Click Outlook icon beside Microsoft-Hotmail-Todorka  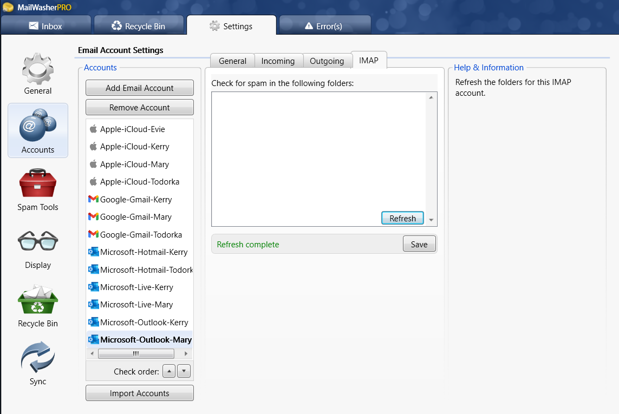[x=93, y=269]
